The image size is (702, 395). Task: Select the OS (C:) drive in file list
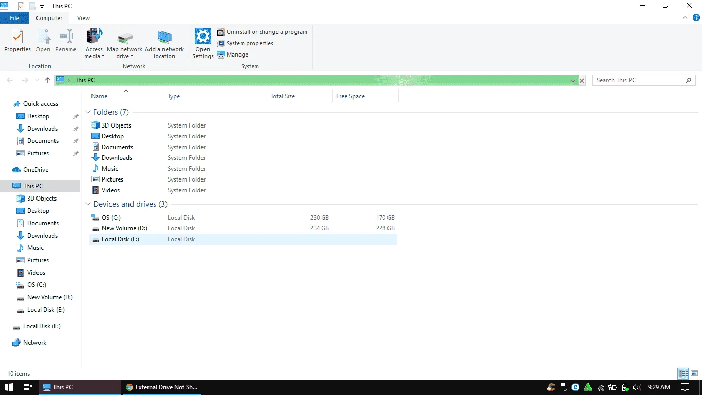tap(111, 218)
